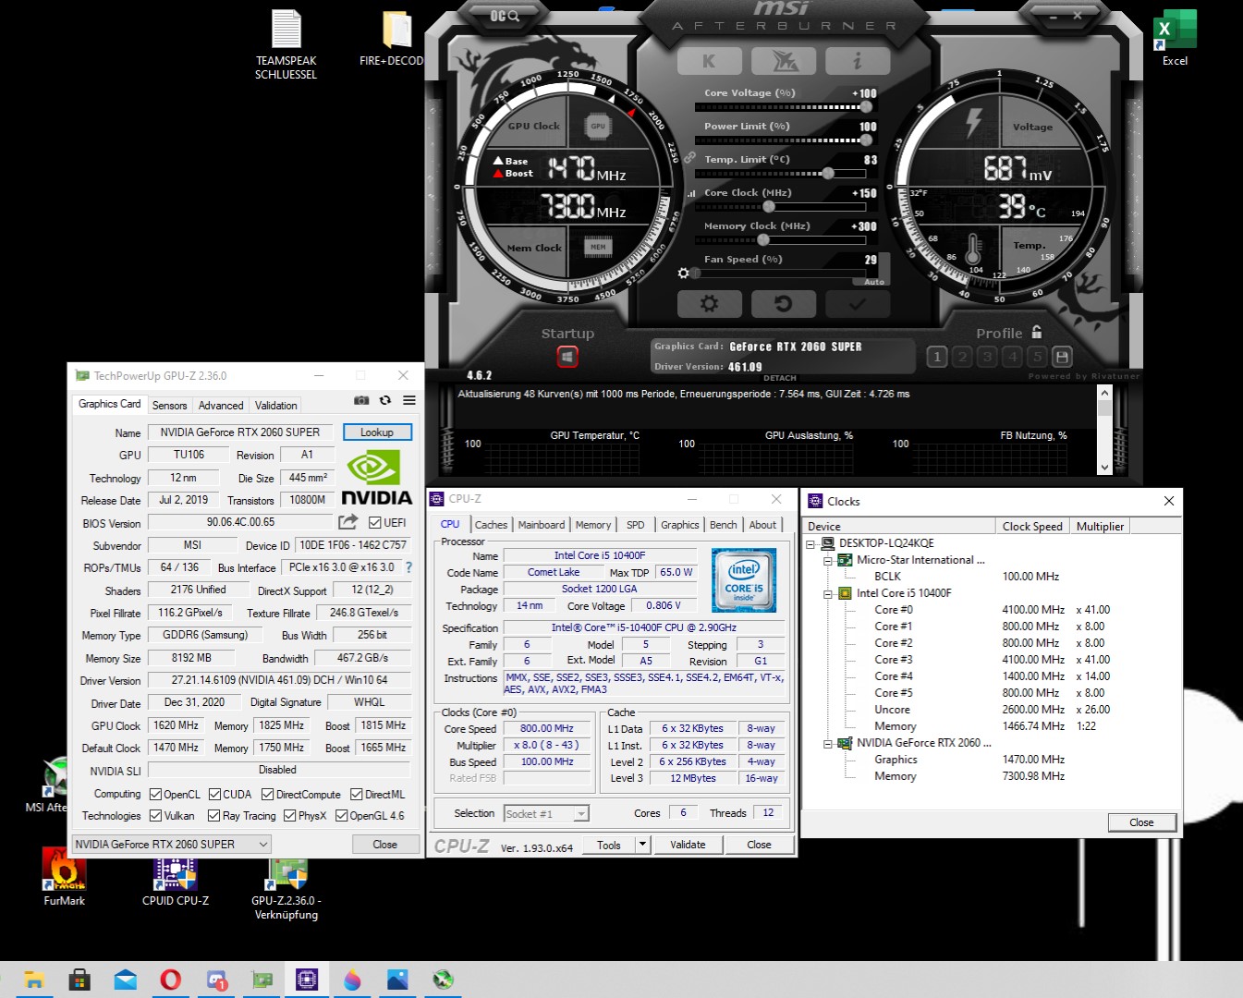Open the Microsoft Store from the taskbar

pos(79,980)
